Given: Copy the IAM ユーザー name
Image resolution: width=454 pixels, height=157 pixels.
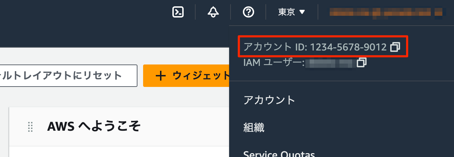Looking at the screenshot, I should point(362,63).
